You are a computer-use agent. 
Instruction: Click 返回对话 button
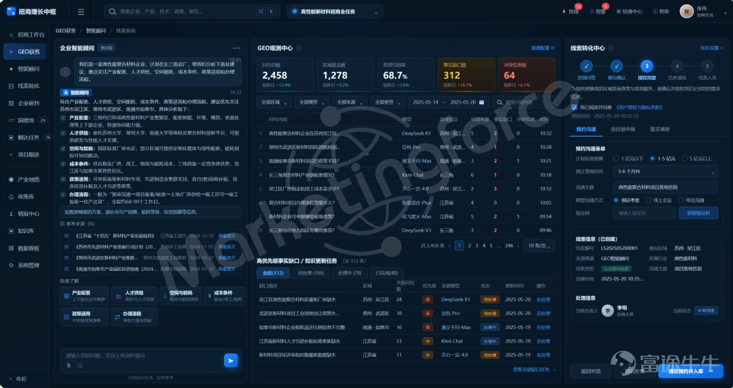coord(590,371)
